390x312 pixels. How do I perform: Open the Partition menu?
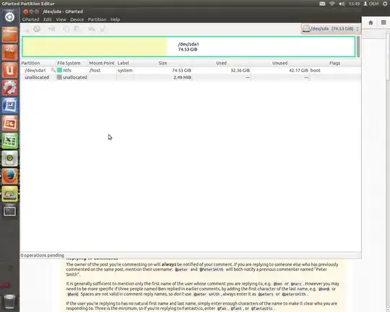[97, 19]
